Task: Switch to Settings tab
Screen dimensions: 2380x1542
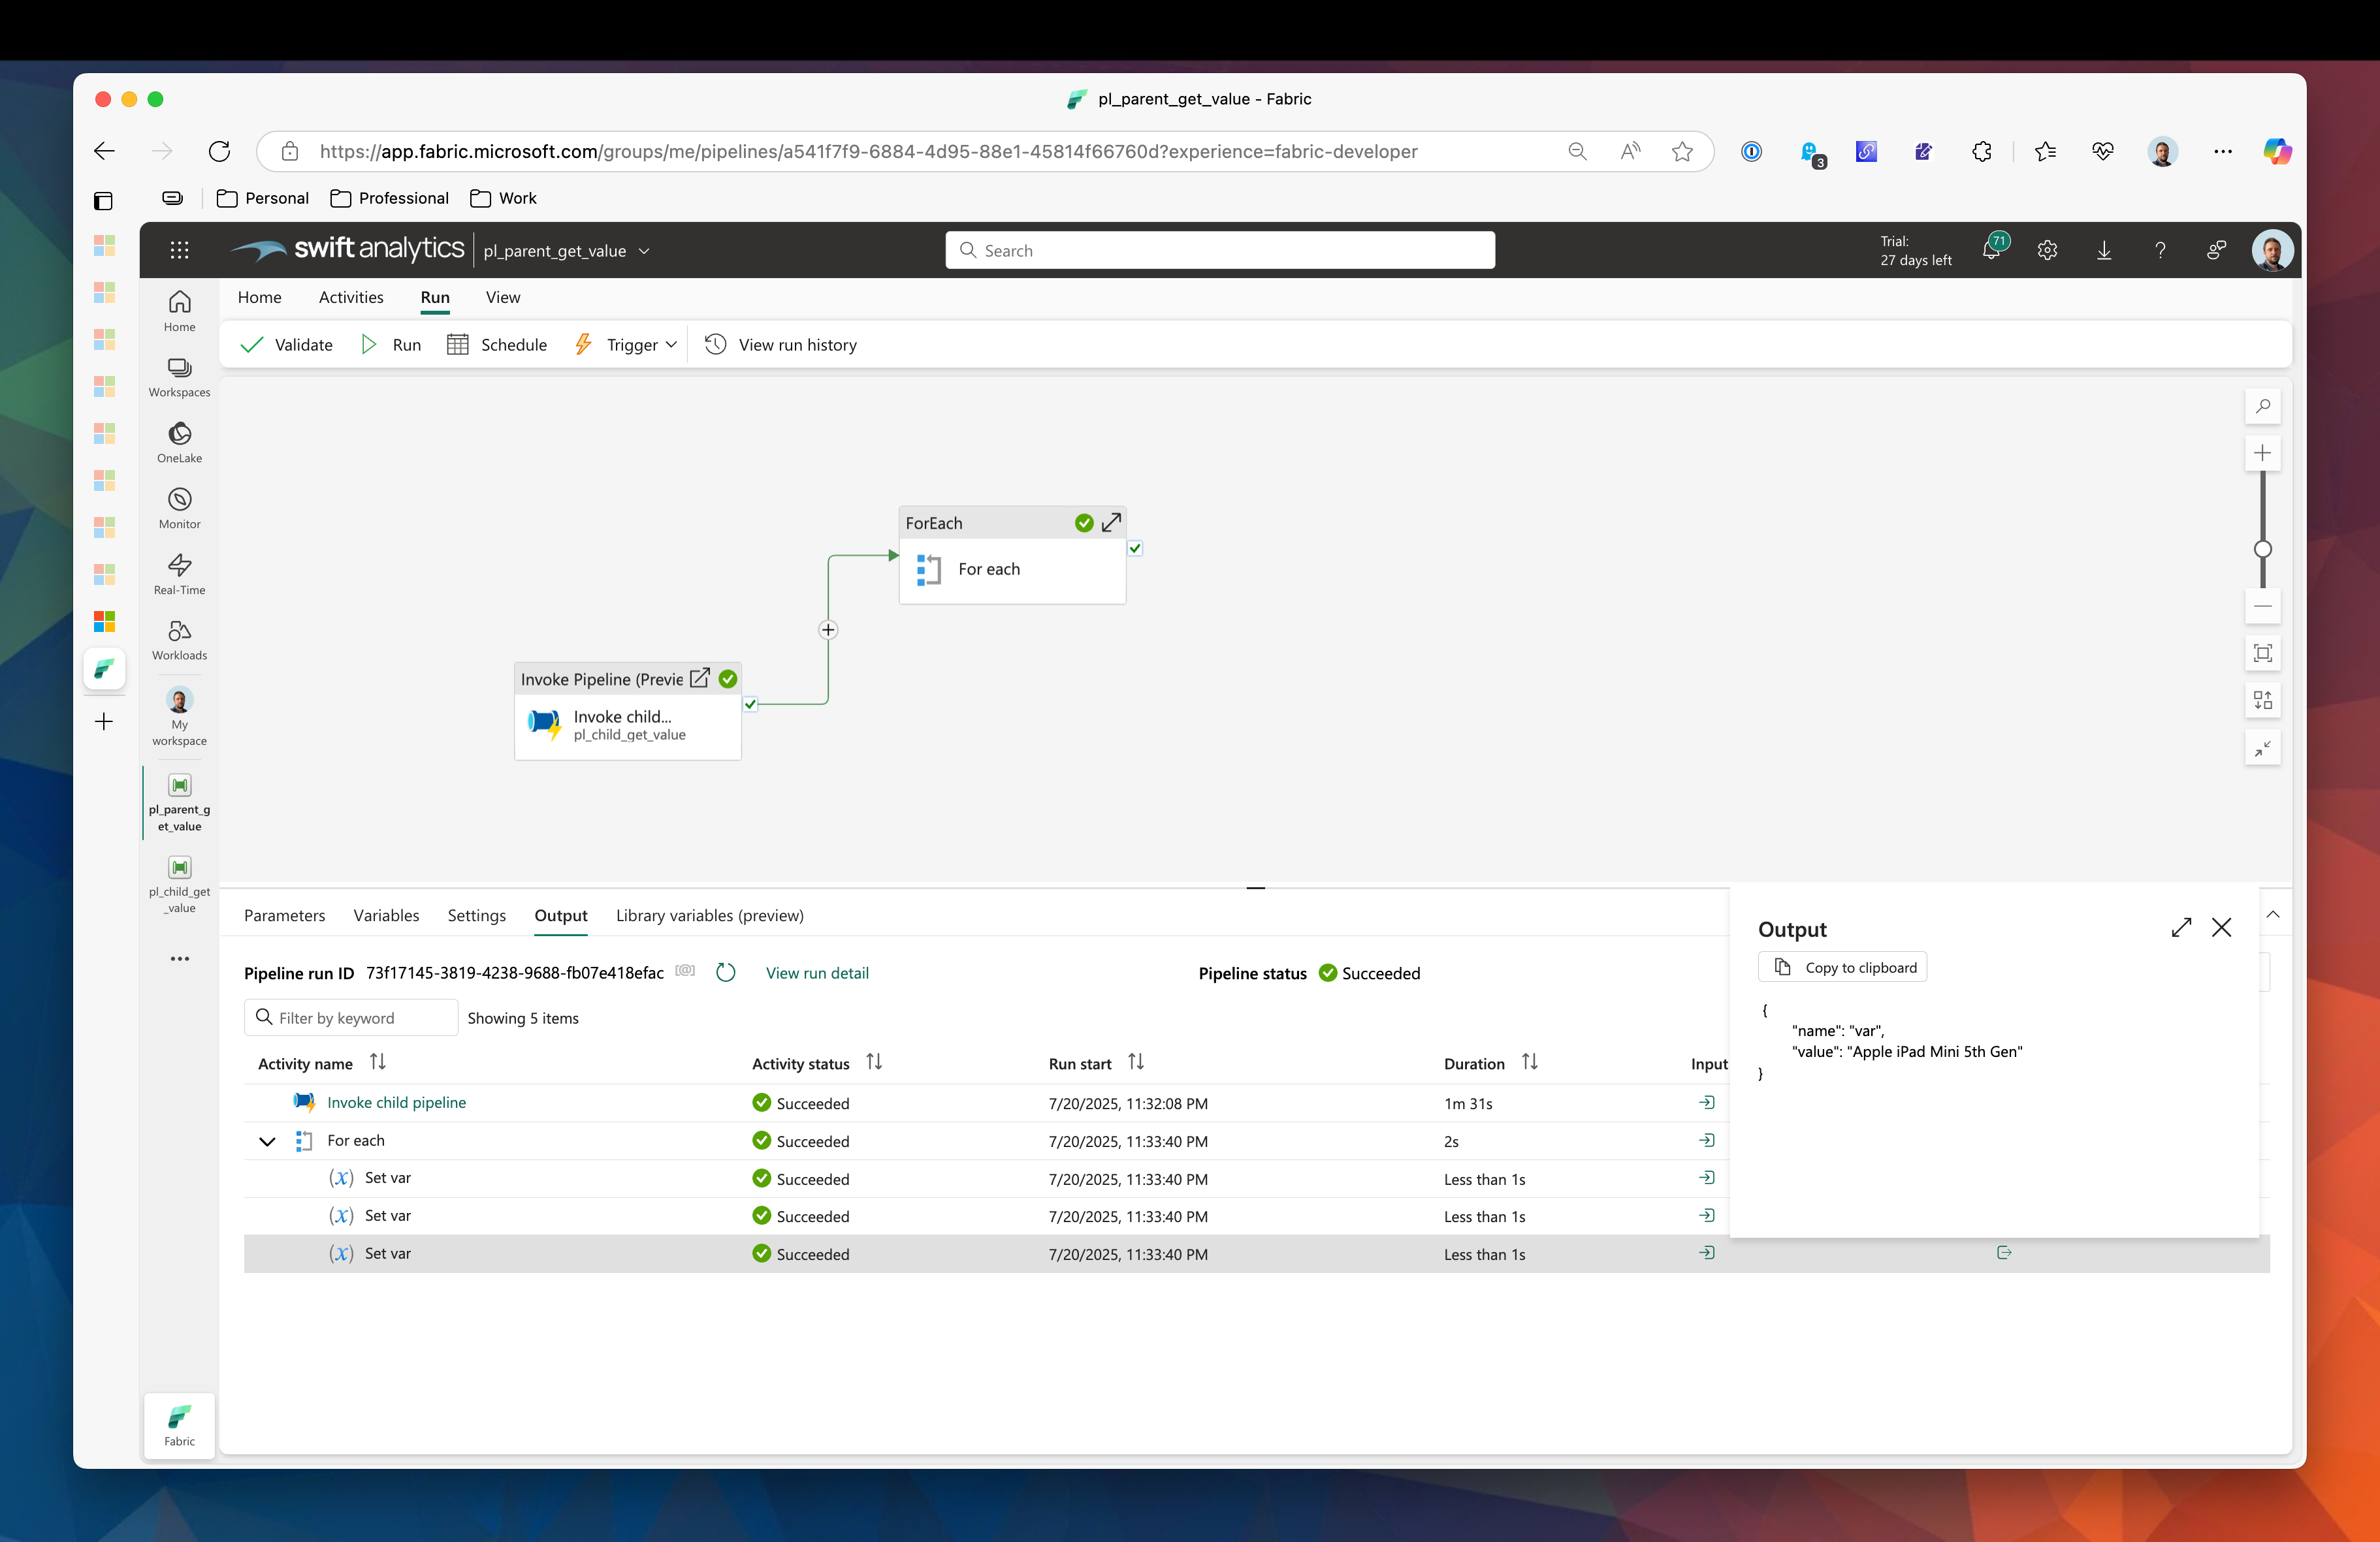Action: (476, 915)
